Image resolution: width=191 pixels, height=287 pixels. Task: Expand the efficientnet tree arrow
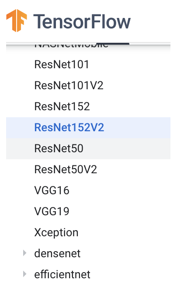click(24, 274)
